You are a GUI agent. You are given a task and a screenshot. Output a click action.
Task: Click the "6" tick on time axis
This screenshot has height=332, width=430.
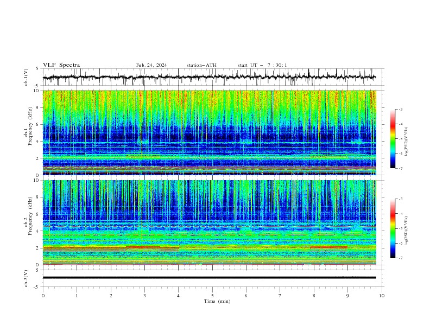coord(246,296)
